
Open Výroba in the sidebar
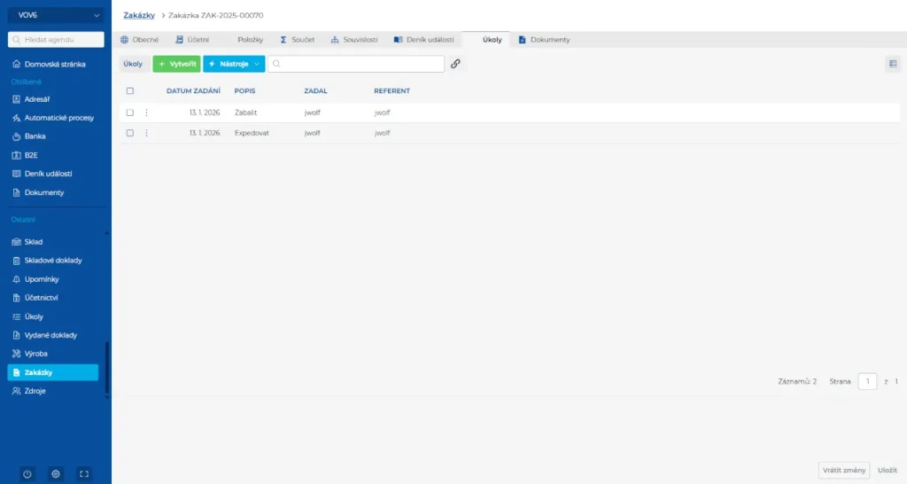35,354
